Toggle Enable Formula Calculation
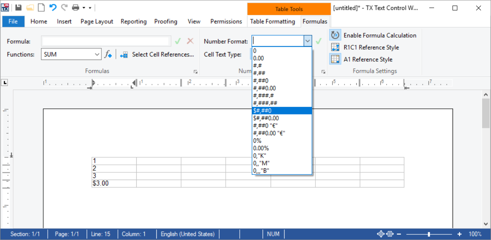 (x=374, y=35)
